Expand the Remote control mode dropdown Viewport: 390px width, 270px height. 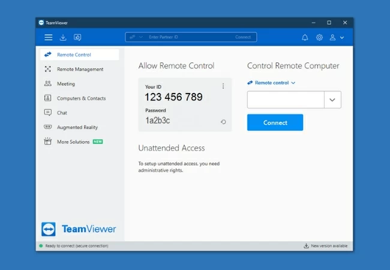[x=272, y=83]
